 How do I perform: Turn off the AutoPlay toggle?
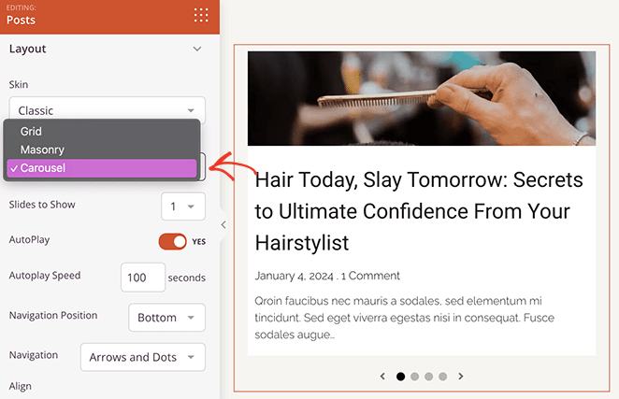coord(173,241)
